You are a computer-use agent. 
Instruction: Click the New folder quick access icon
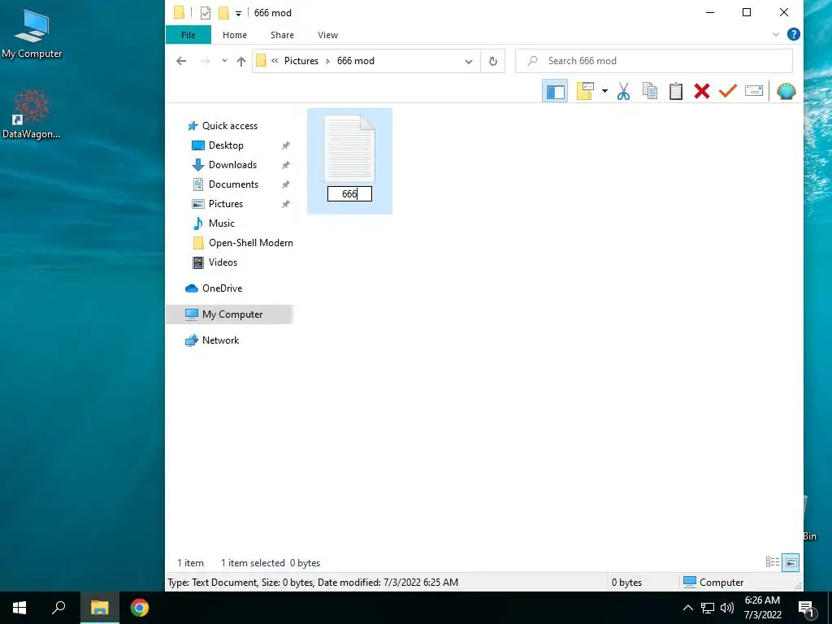coord(224,13)
